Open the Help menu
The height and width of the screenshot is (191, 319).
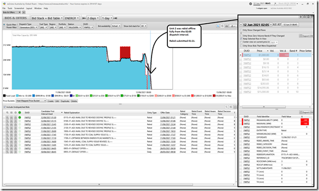[x=46, y=8]
